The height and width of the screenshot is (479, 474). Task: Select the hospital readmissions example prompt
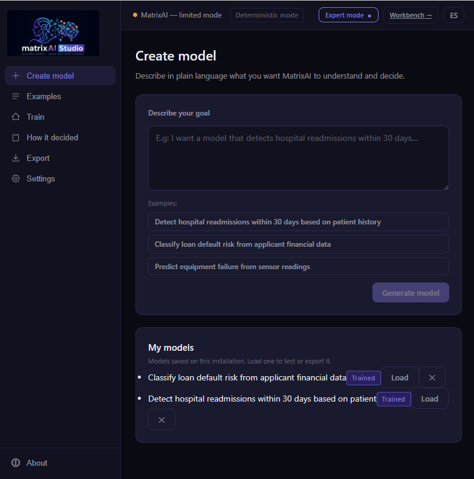coord(299,222)
